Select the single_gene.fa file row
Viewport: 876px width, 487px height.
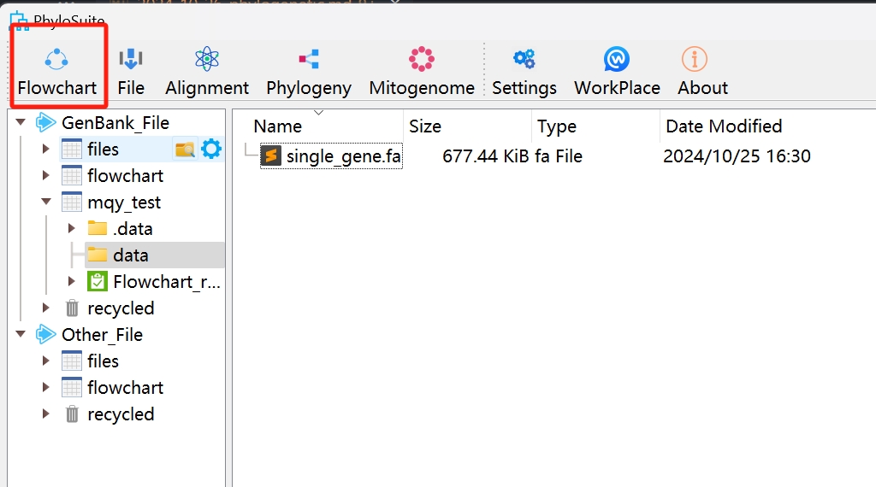[343, 156]
